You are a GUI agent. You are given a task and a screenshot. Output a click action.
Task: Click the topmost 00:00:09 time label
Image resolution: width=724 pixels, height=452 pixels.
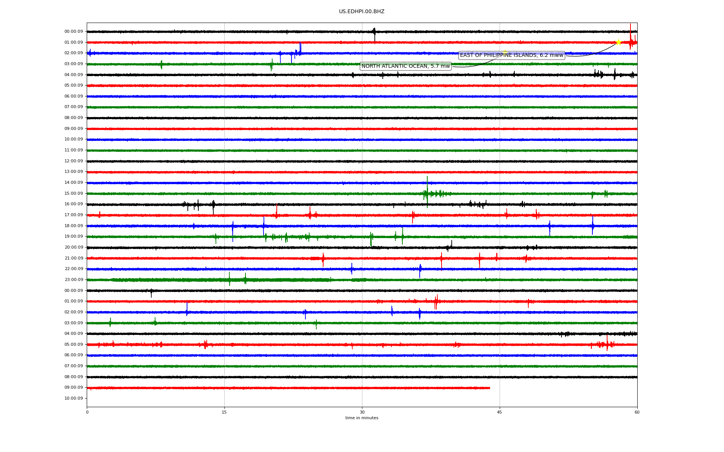point(74,32)
